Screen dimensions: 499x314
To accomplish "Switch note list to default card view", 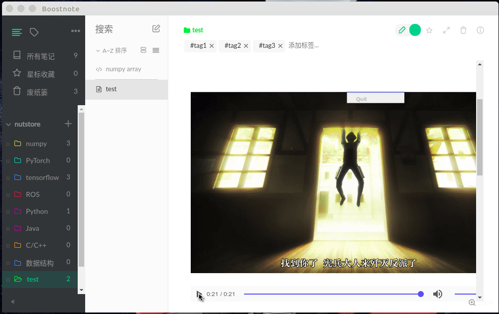I will coord(143,50).
